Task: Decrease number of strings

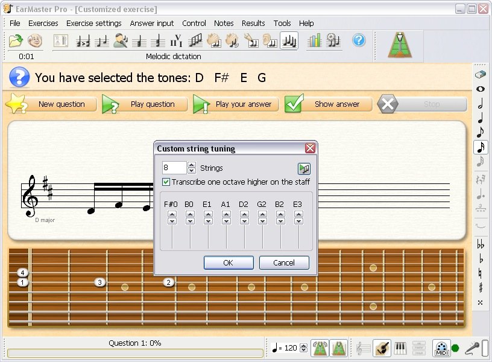Action: [x=192, y=171]
